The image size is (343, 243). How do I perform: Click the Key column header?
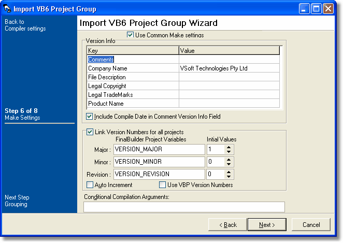click(133, 51)
